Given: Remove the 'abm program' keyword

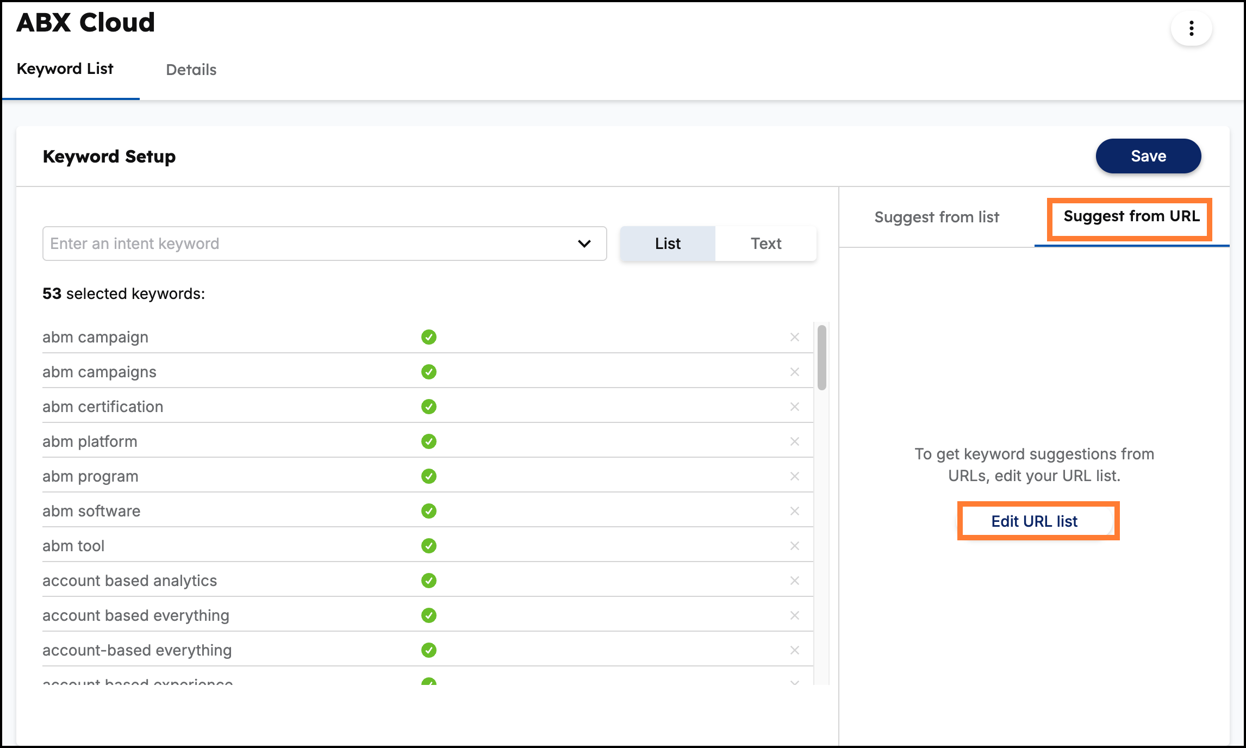Looking at the screenshot, I should coord(794,476).
